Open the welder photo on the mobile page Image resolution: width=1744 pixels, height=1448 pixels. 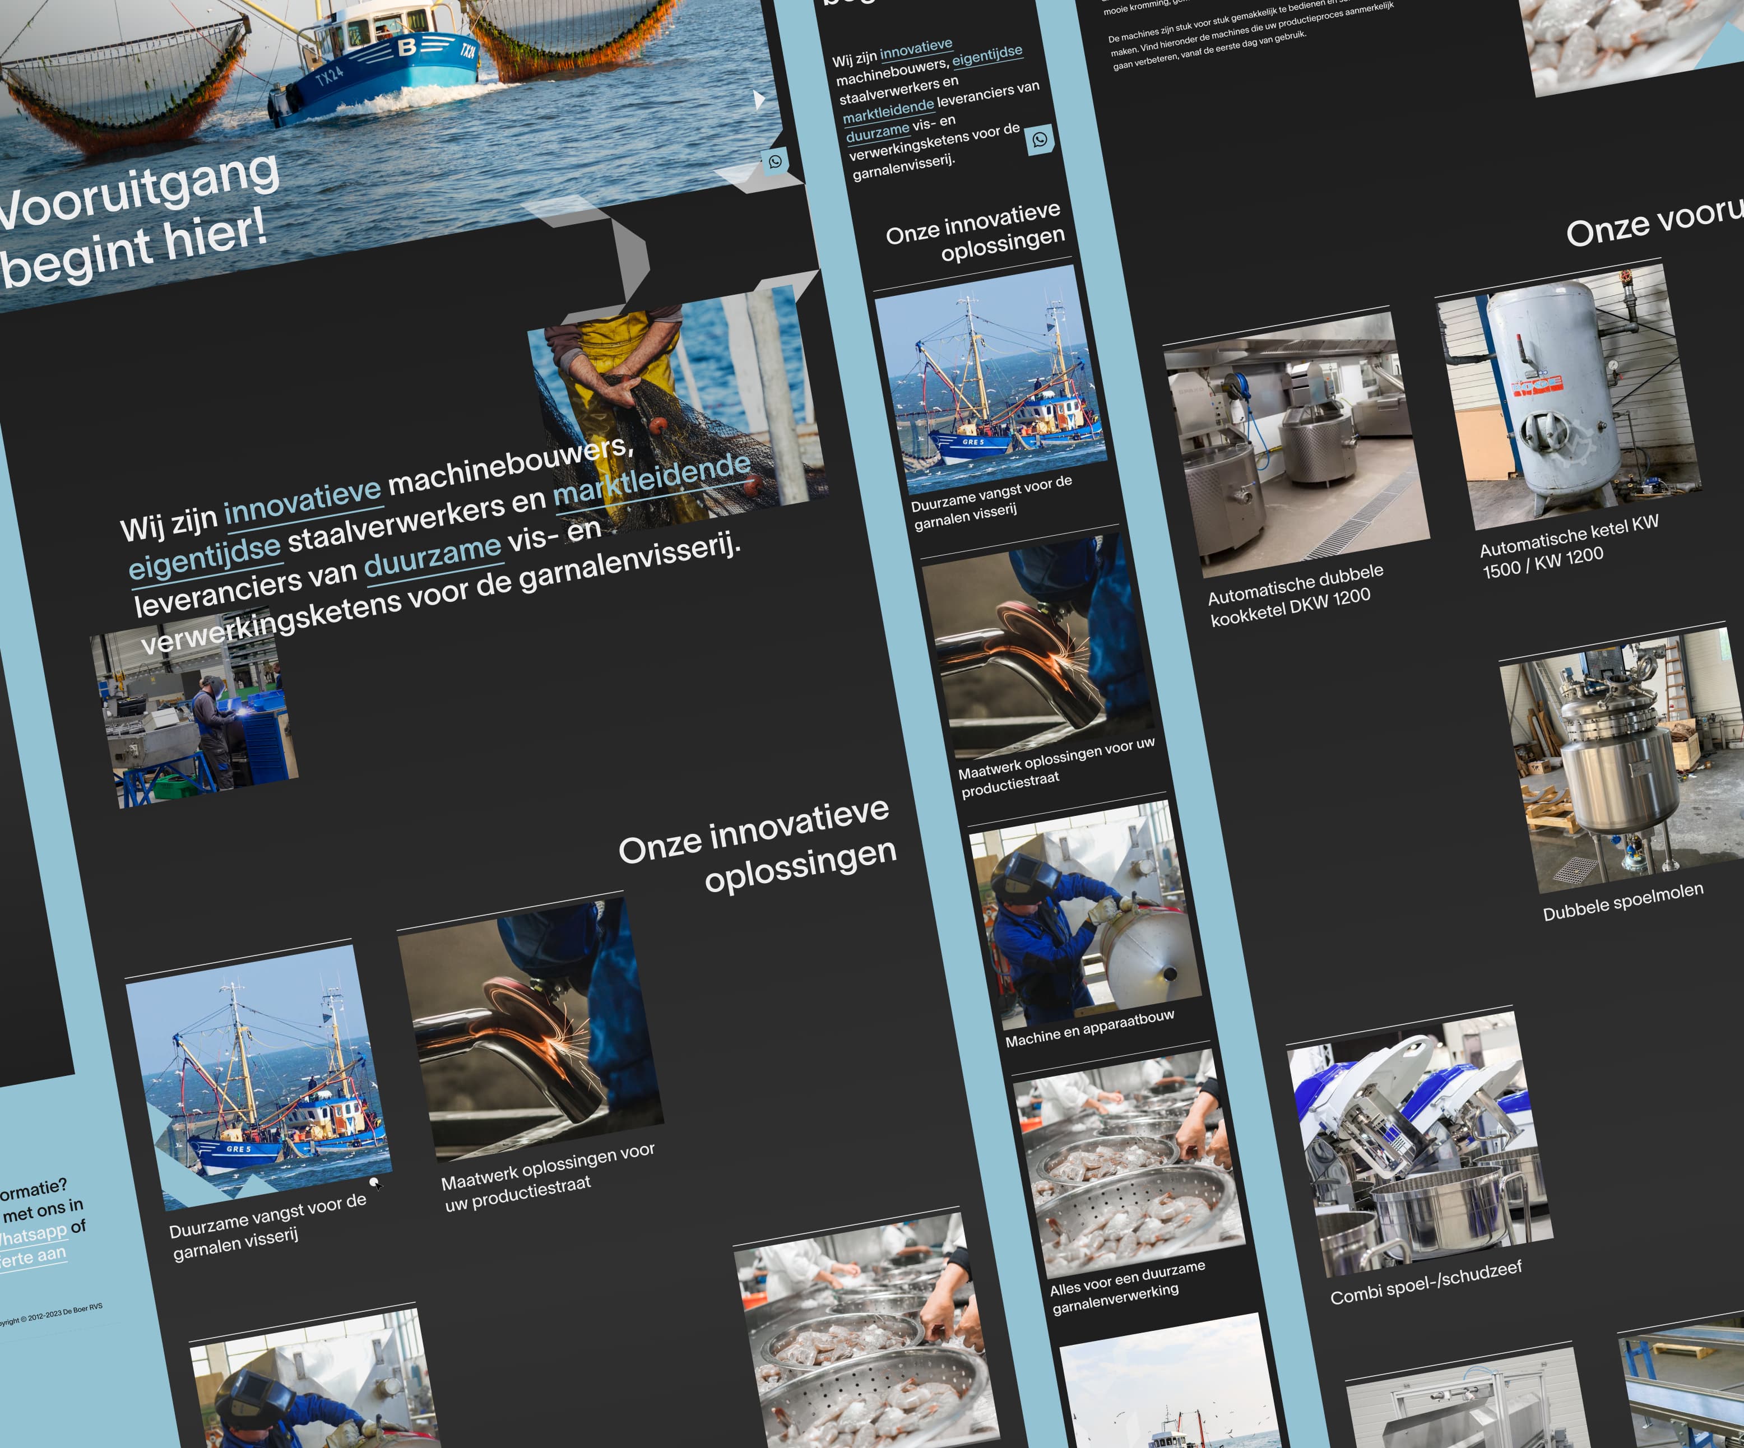point(1086,915)
